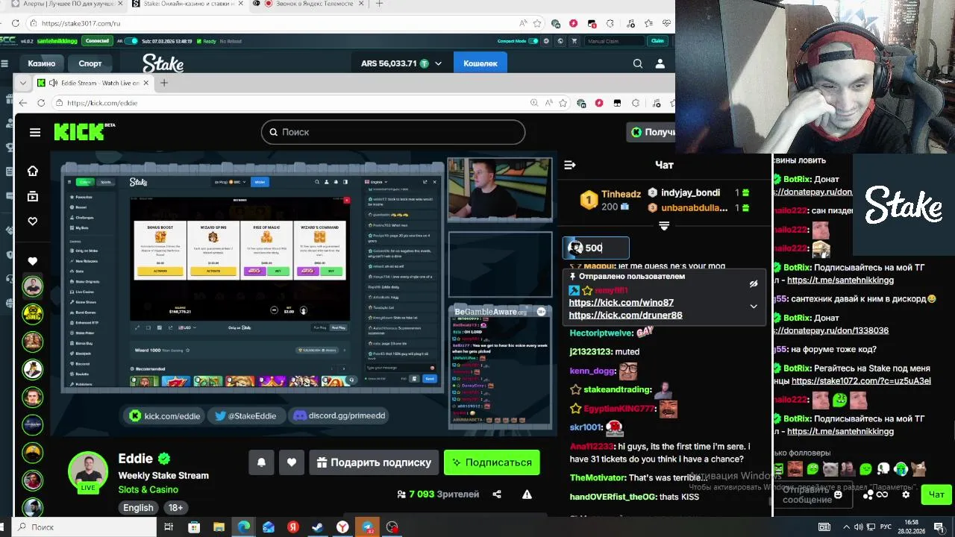Click notification bell next to Eddie
Viewport: 955px width, 537px height.
[261, 462]
